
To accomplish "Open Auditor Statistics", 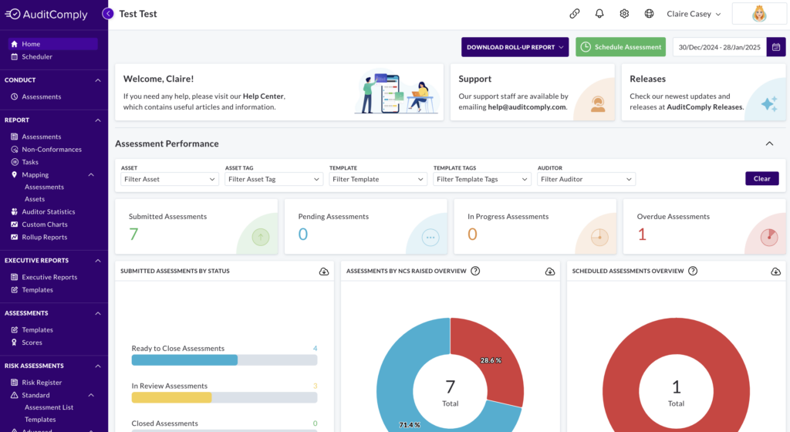I will click(x=48, y=211).
